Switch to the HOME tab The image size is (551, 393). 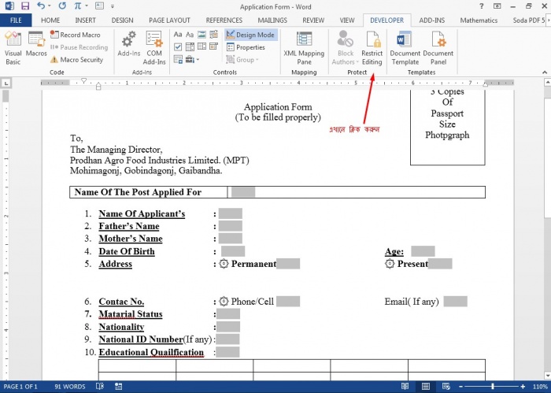[50, 20]
